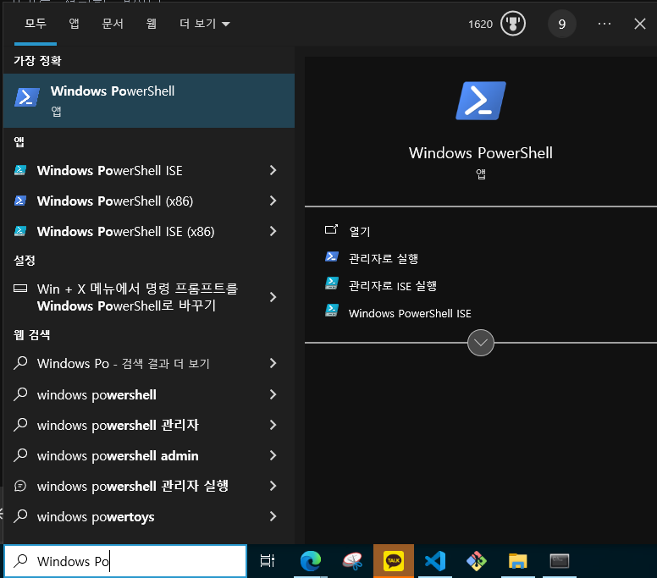Click 관리자로 실행 action
This screenshot has height=578, width=657.
[x=384, y=258]
